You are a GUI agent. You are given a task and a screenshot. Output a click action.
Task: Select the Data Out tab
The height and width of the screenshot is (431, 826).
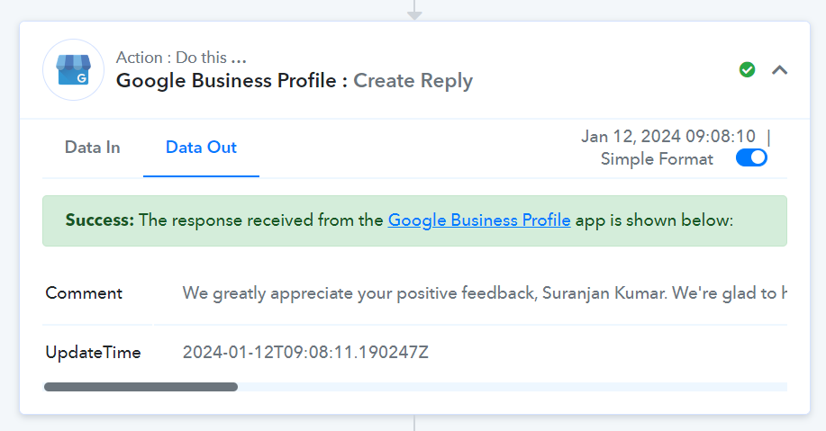(201, 148)
